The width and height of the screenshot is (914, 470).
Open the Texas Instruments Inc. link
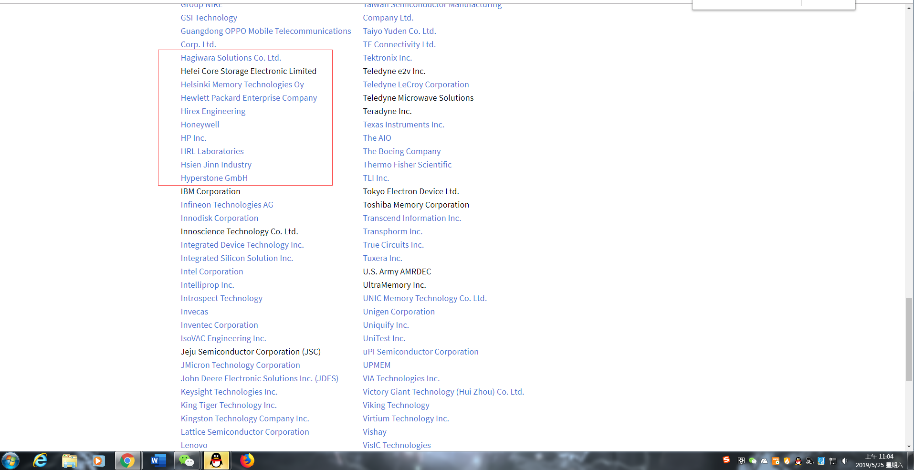click(x=403, y=125)
